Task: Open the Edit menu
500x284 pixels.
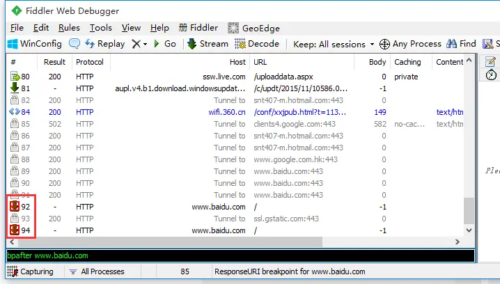Action: [41, 28]
